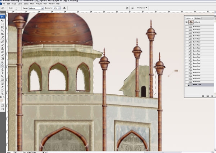The width and height of the screenshot is (216, 153).
Task: Select the Healing Brush tool
Action: [x=2, y=42]
